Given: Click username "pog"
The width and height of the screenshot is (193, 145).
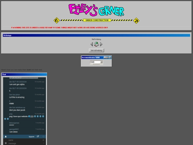Looking at the screenshot, I should tap(11, 114).
